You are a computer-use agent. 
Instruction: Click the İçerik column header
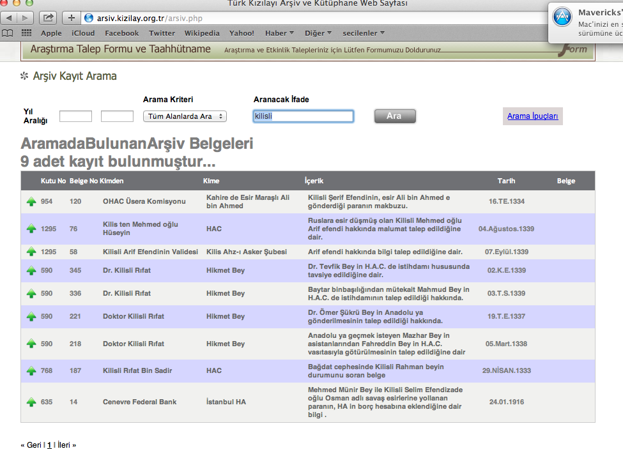point(314,181)
